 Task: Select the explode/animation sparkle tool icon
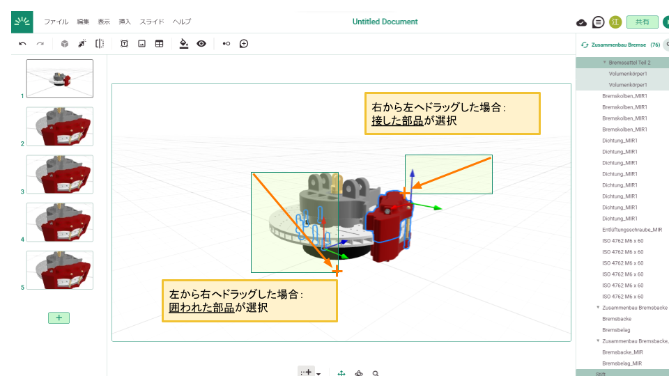click(82, 43)
